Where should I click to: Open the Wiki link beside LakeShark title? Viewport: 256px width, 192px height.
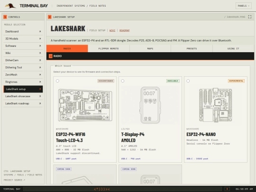[x=112, y=30]
